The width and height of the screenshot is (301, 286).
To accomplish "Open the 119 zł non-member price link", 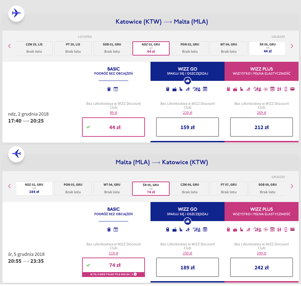I will pyautogui.click(x=113, y=253).
